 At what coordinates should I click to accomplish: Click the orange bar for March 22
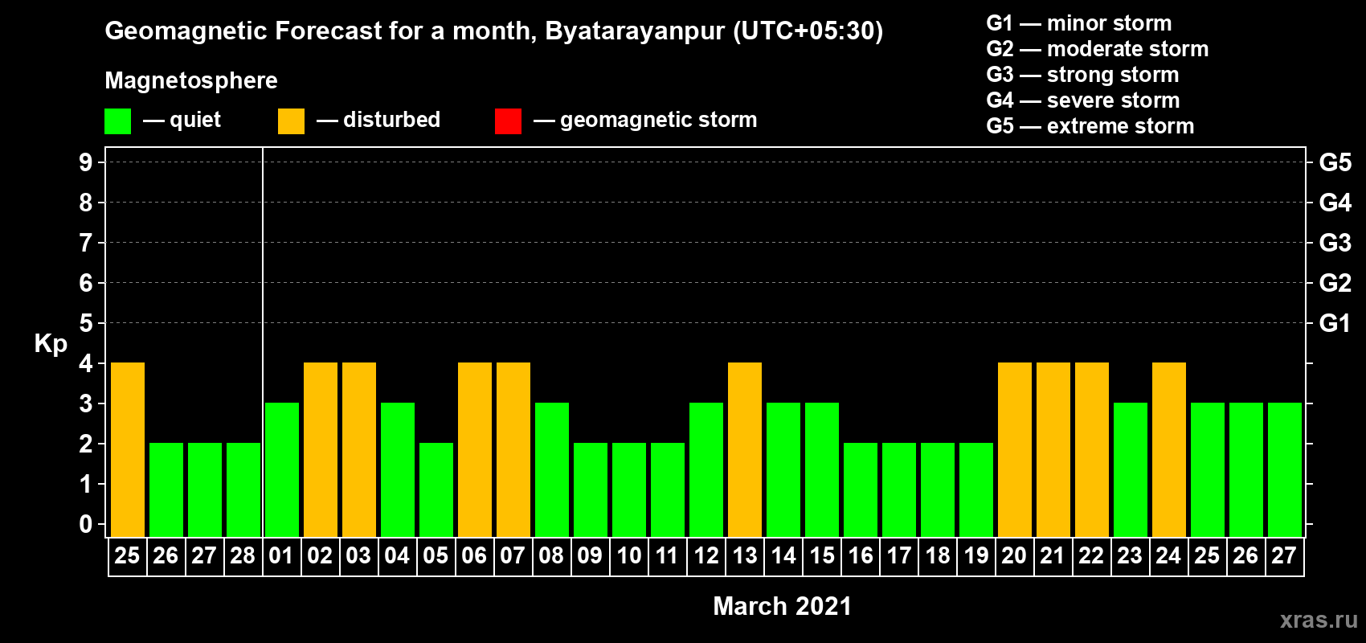click(1092, 450)
